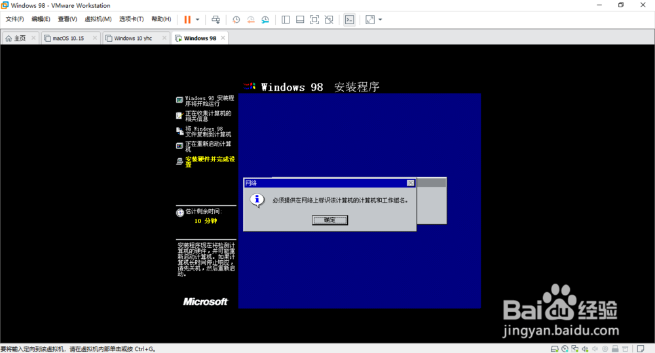The image size is (655, 353).
Task: Toggle the thumbnail bar view icon
Action: tap(300, 20)
